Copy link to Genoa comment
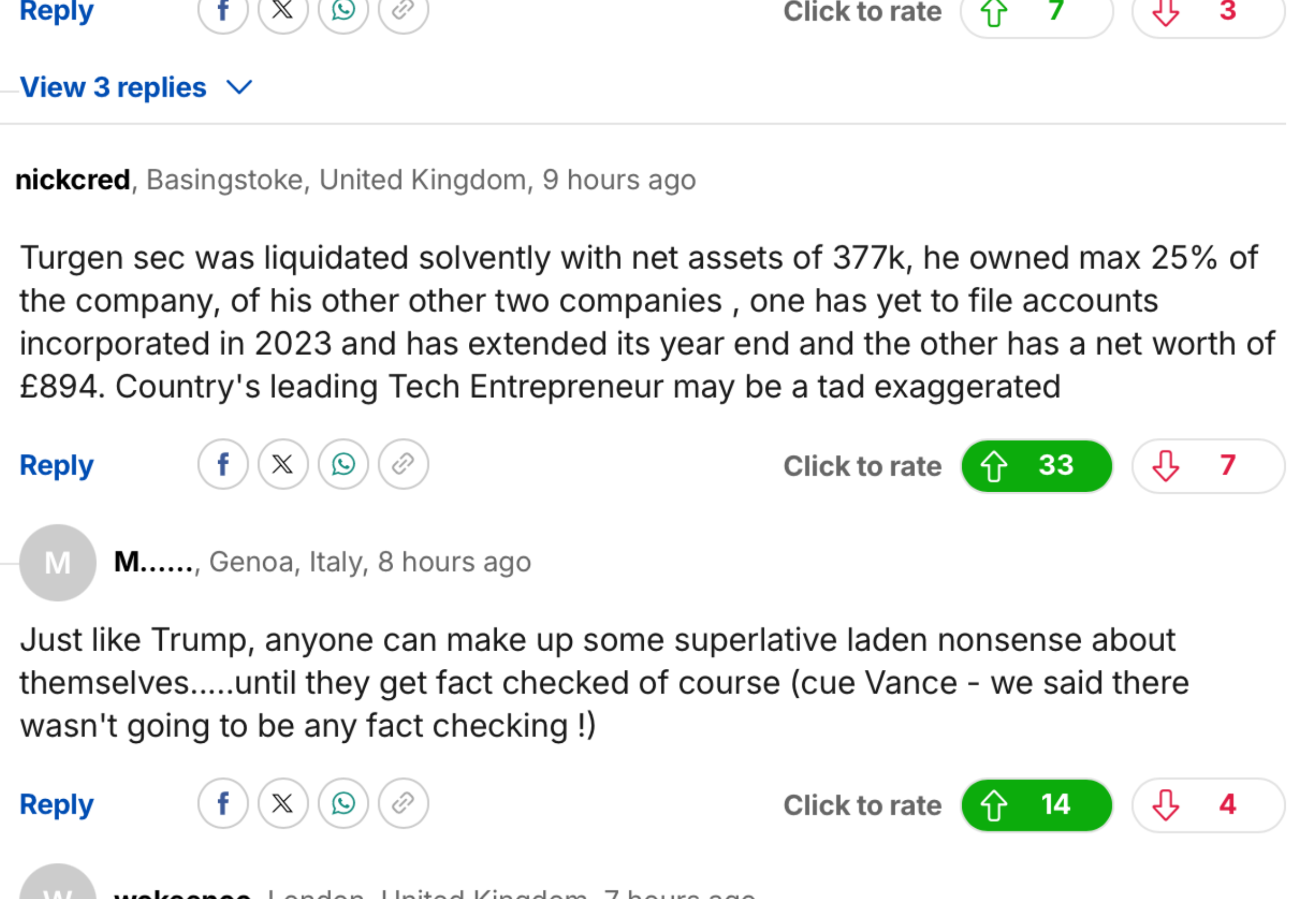The image size is (1294, 899). [x=404, y=804]
